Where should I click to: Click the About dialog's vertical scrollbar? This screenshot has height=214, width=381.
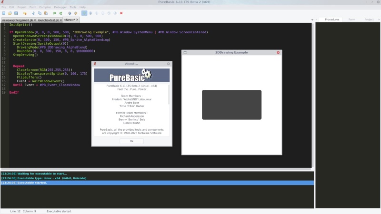pos(169,95)
